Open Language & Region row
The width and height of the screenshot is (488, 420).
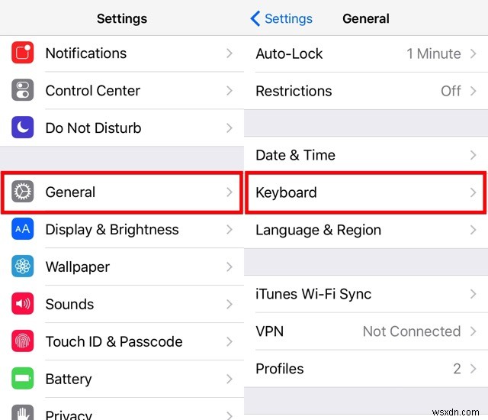click(364, 230)
